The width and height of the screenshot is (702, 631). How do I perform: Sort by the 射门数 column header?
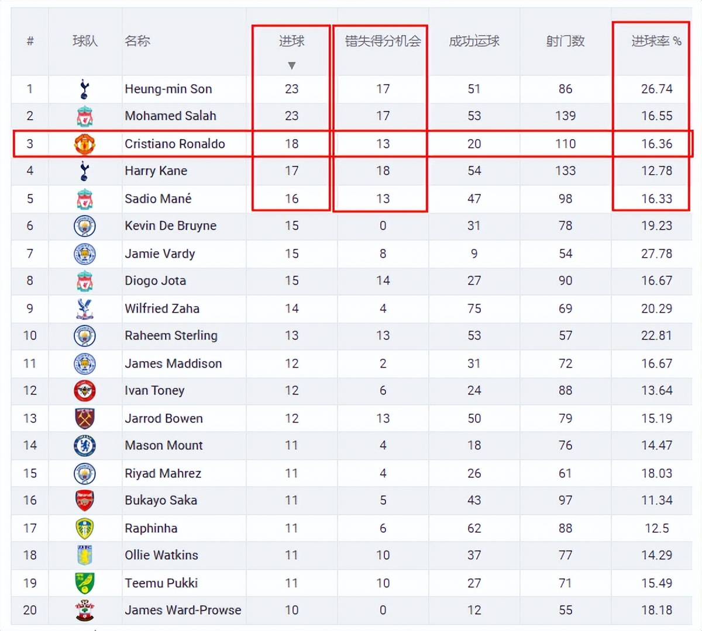click(x=565, y=41)
